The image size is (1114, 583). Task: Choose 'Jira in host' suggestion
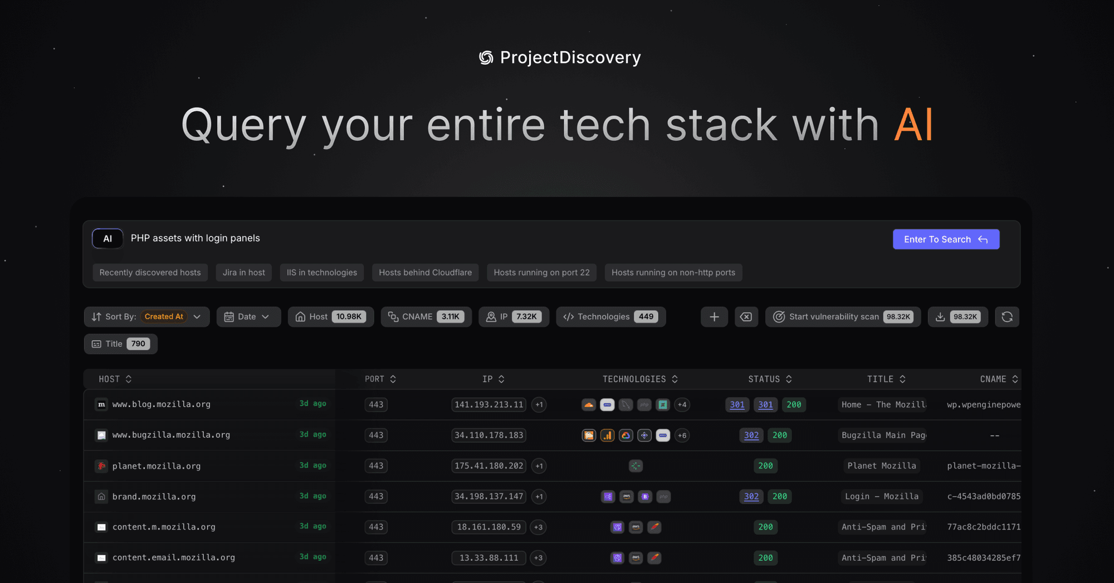244,273
